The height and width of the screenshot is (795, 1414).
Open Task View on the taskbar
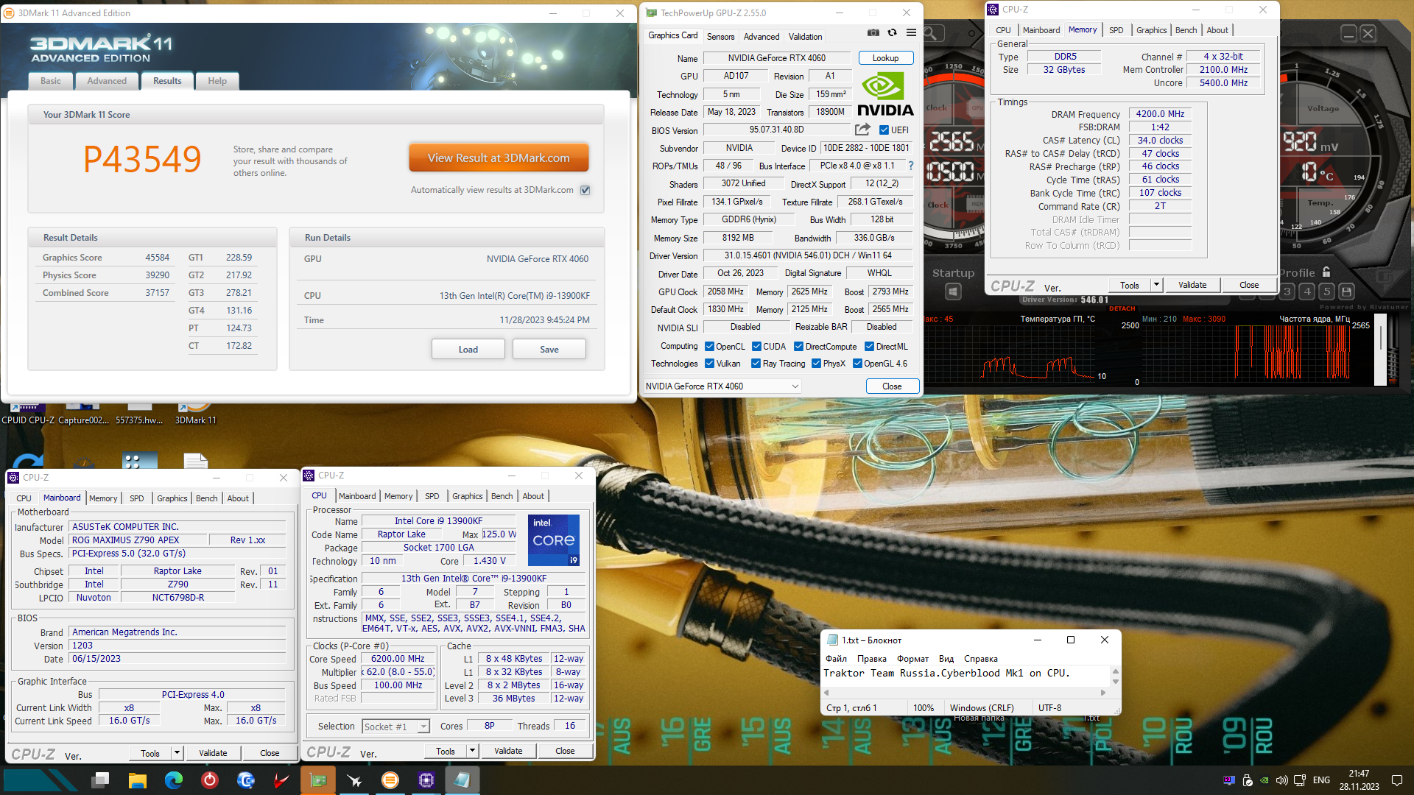(101, 780)
